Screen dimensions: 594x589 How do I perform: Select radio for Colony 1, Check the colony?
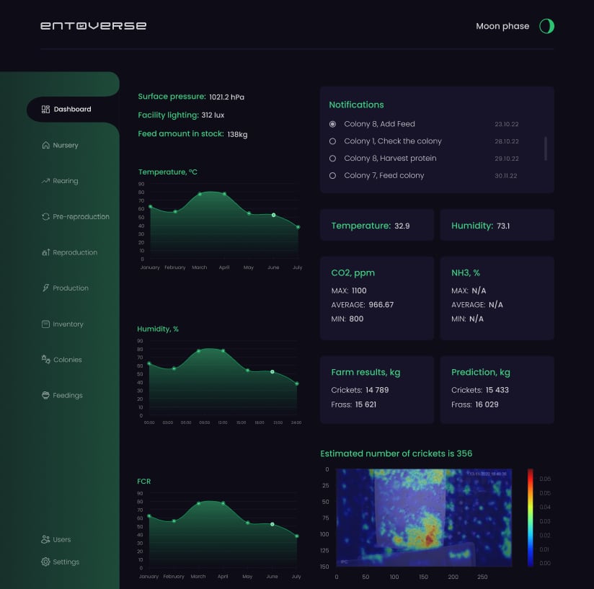pos(332,141)
